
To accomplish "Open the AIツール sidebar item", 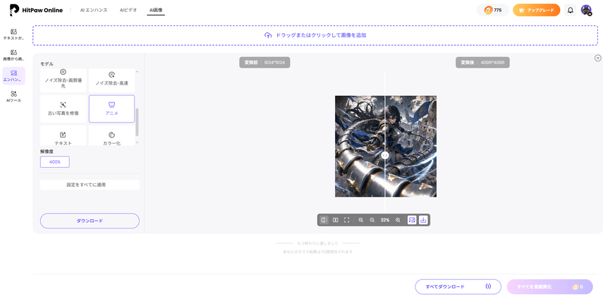I will [14, 97].
